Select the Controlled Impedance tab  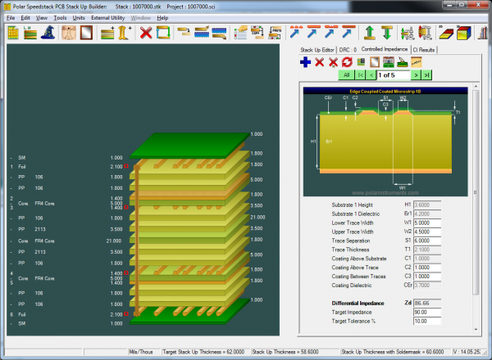pos(385,49)
